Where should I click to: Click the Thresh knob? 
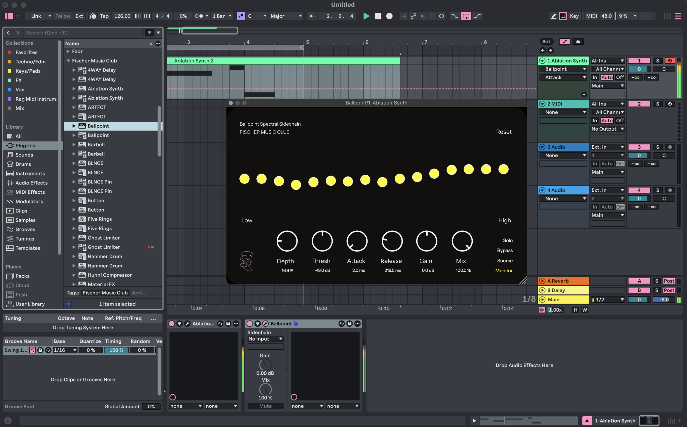point(322,241)
